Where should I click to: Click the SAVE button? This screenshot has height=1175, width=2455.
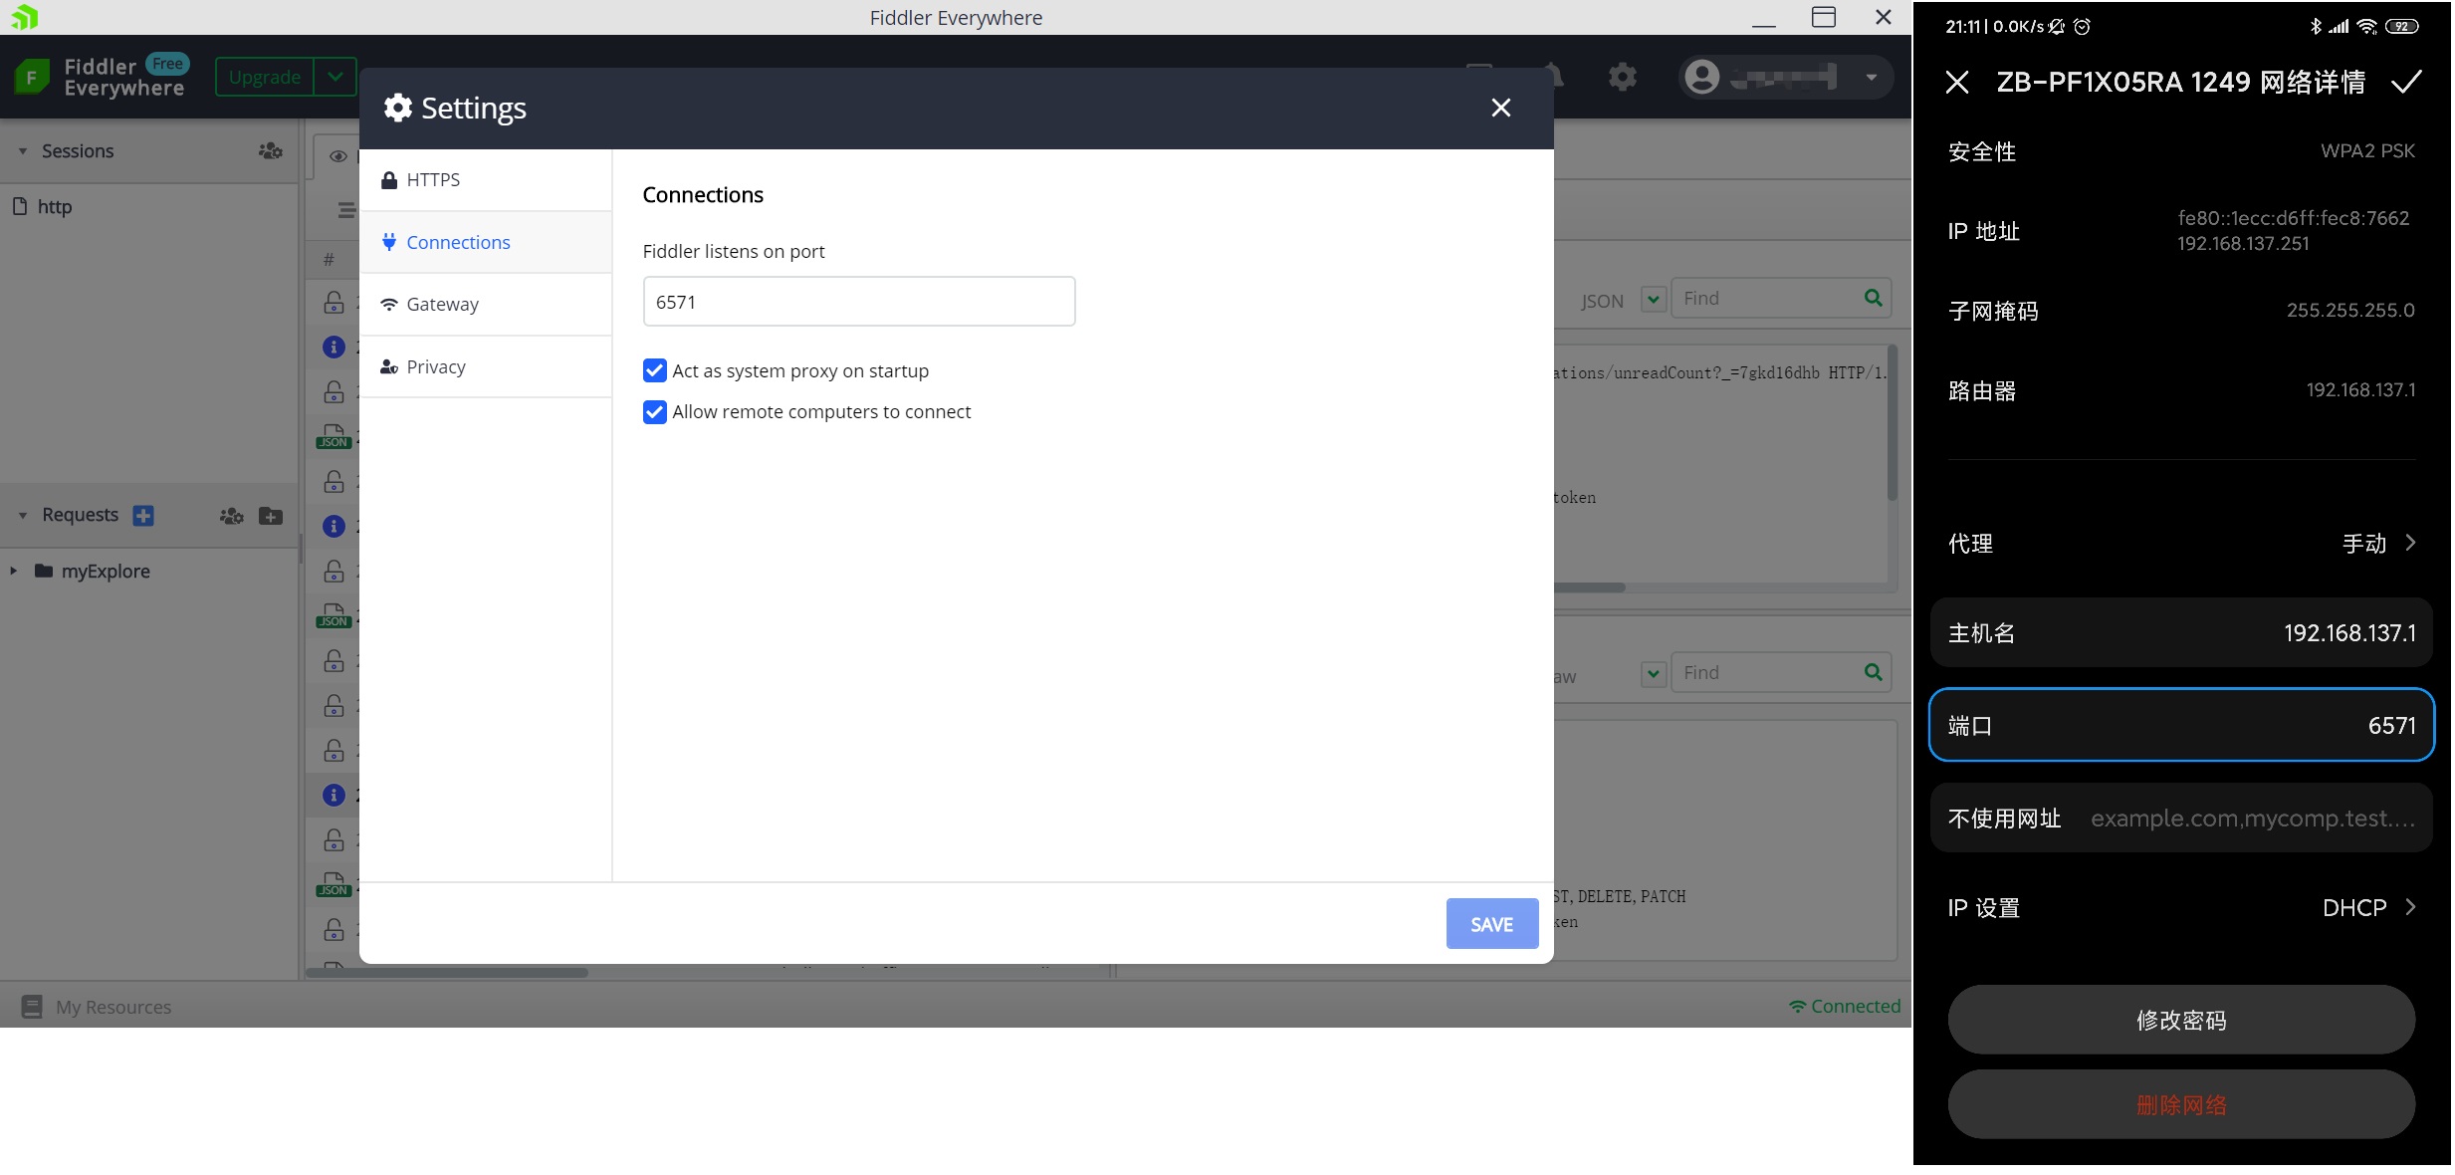tap(1491, 924)
